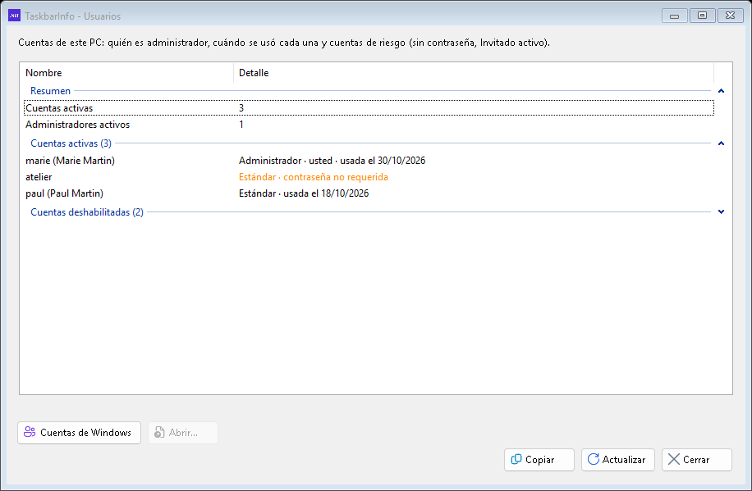752x491 pixels.
Task: Click the refresh arrow icon on Actualizar
Action: [x=594, y=459]
